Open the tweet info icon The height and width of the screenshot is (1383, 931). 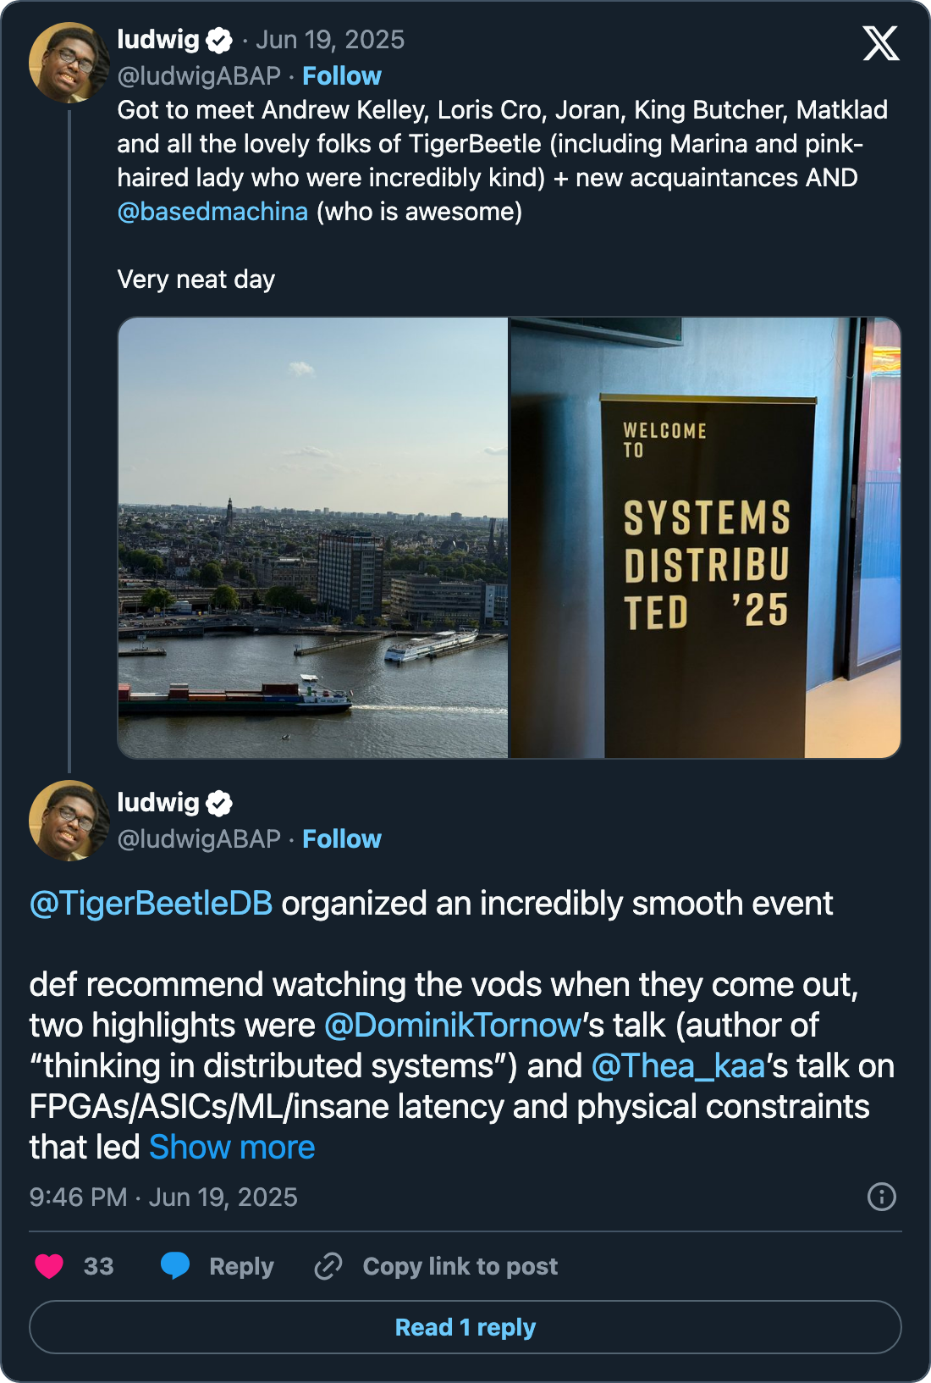881,1197
